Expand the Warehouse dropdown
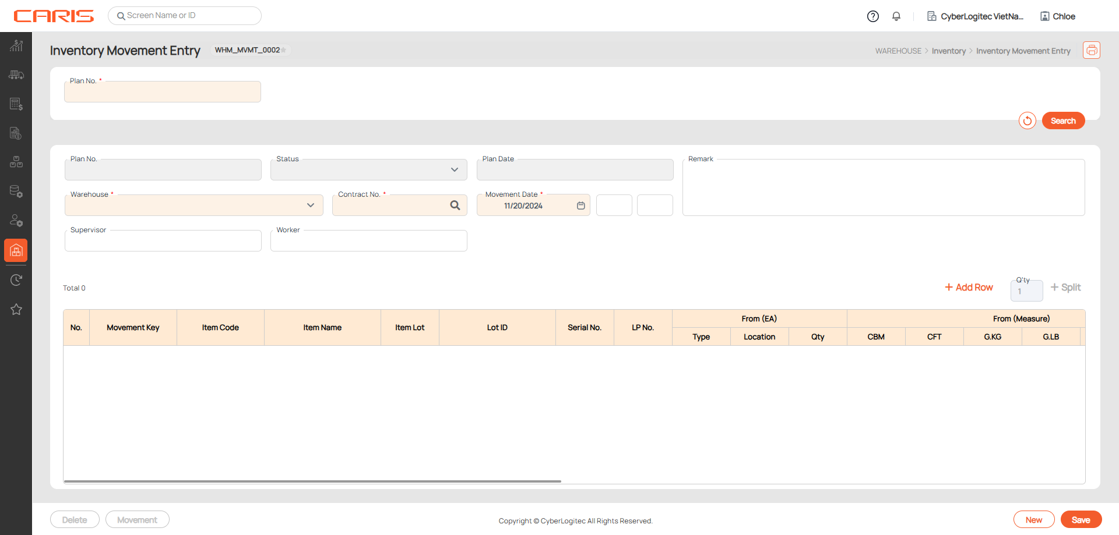This screenshot has height=535, width=1119. 310,206
